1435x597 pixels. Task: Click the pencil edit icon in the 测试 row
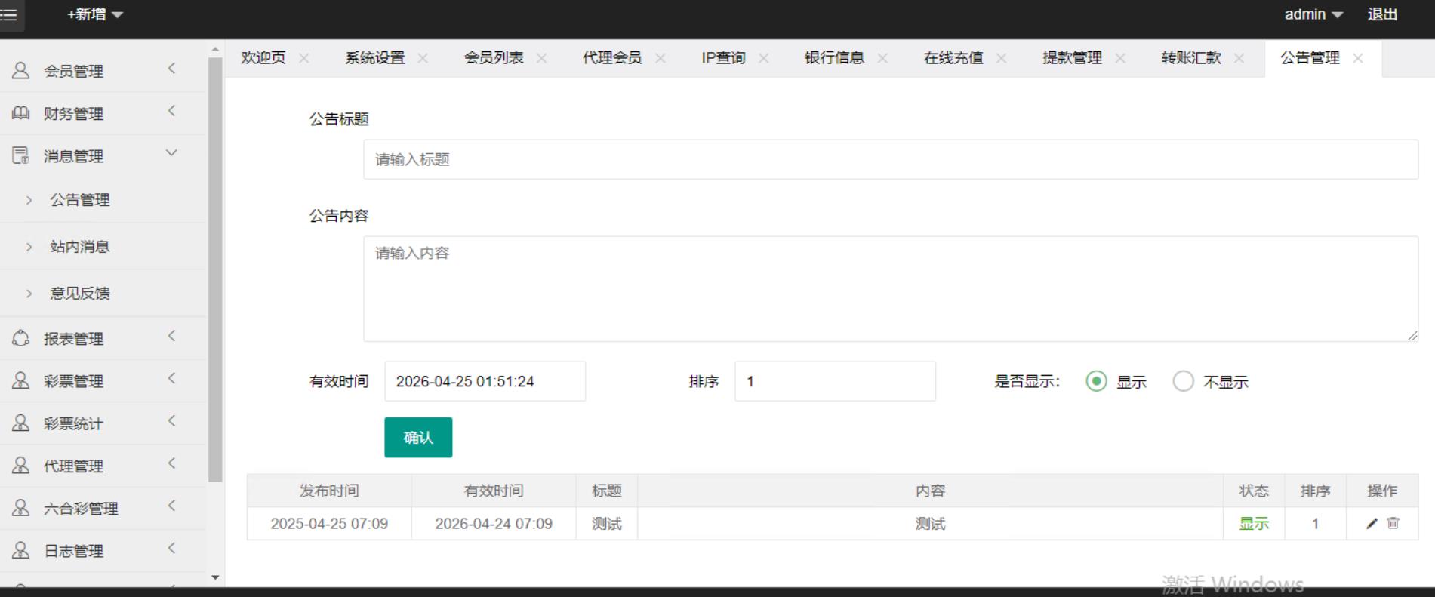click(x=1372, y=524)
